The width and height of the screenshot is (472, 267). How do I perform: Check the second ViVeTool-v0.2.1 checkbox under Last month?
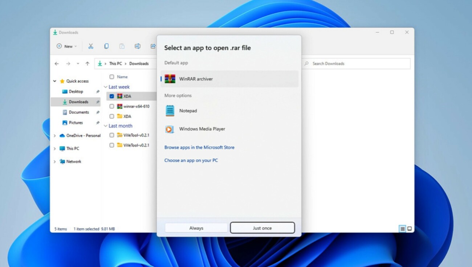click(112, 145)
